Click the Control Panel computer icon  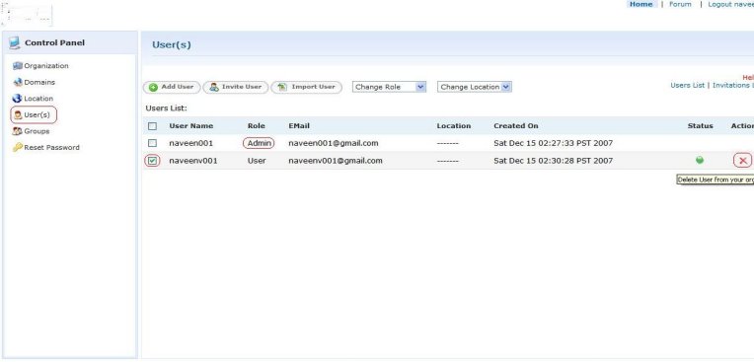click(15, 42)
